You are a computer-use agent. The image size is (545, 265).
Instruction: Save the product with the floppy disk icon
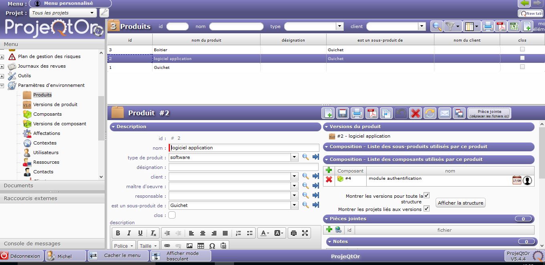(x=343, y=113)
